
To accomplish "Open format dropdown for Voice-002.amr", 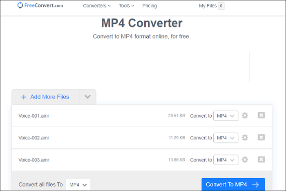I will click(x=226, y=138).
